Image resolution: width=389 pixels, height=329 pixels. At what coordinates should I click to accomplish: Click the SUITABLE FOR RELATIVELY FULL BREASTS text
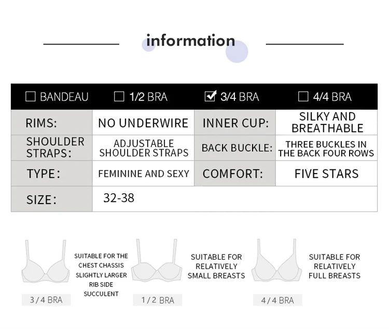click(x=334, y=266)
